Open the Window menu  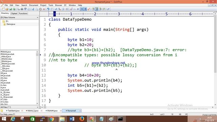point(72,5)
